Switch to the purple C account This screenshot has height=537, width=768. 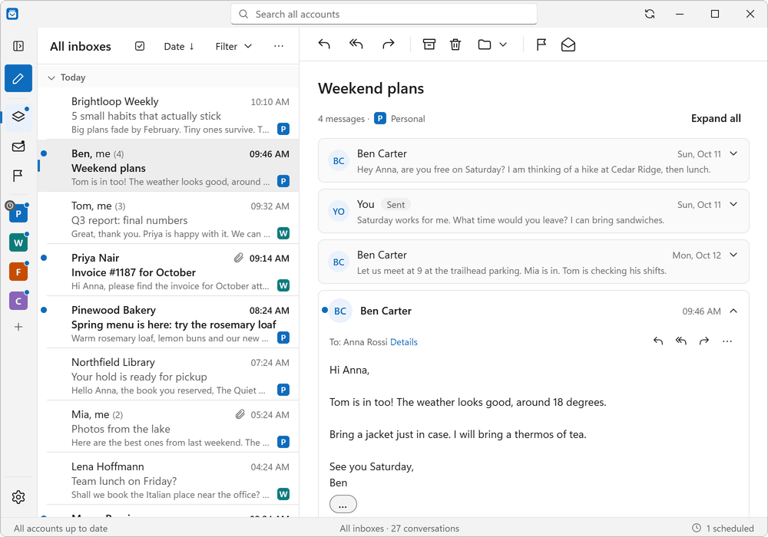[x=18, y=301]
